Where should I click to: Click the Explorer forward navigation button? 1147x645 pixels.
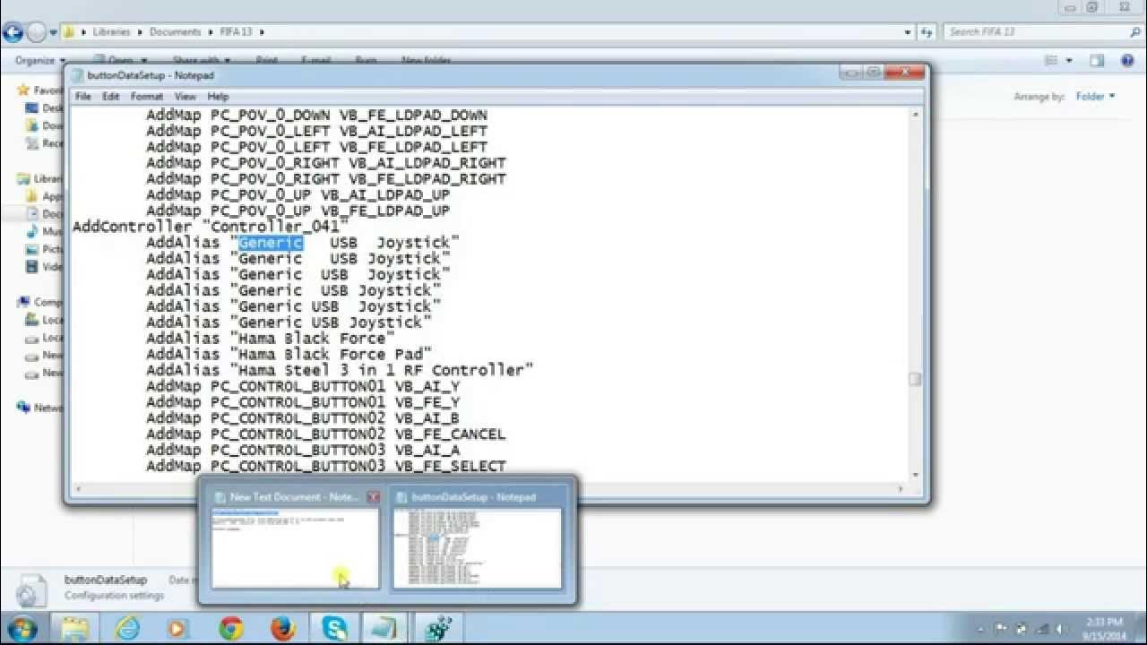[36, 32]
